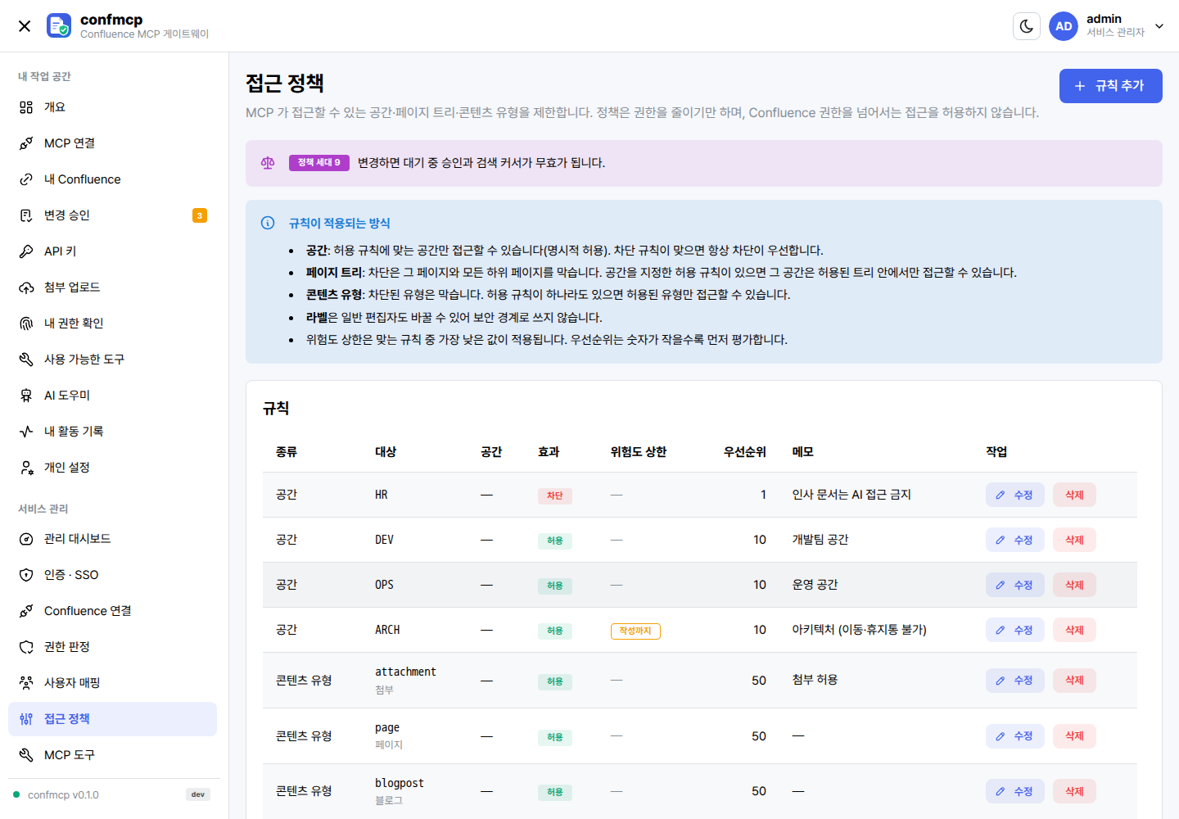Click the 인증 · SSO shield icon
Screen dimensions: 1179x819
click(x=26, y=575)
